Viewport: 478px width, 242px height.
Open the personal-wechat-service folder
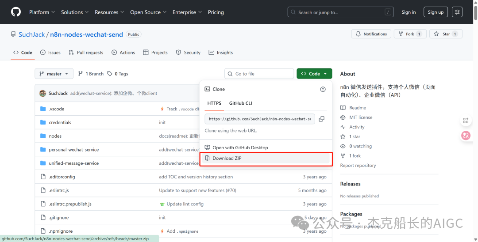74,150
